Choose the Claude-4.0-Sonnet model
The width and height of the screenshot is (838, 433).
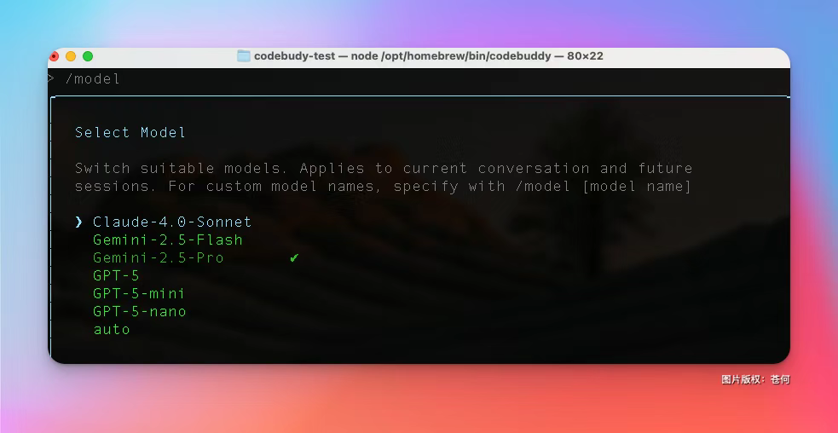(171, 222)
